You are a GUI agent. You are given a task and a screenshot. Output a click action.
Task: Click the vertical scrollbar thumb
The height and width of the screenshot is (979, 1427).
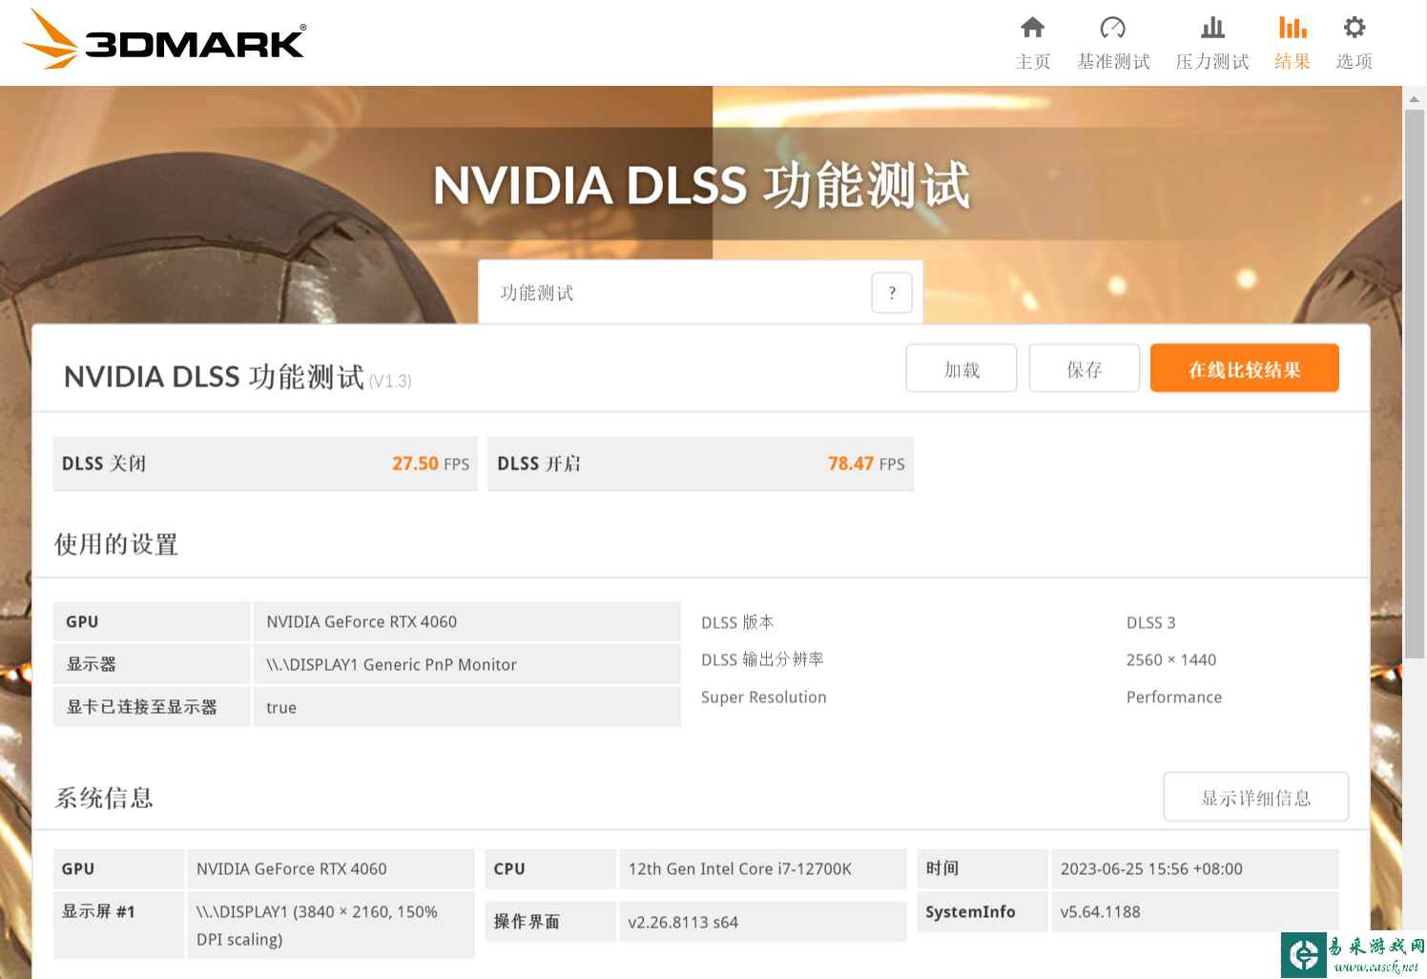tap(1415, 384)
